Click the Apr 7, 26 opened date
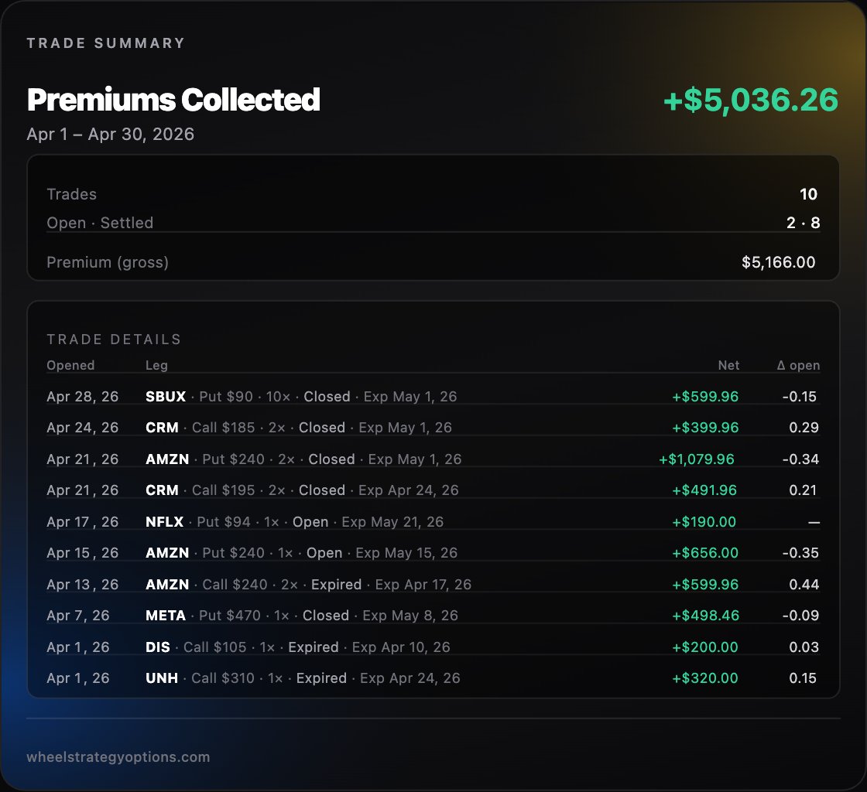The height and width of the screenshot is (792, 867). pyautogui.click(x=78, y=615)
